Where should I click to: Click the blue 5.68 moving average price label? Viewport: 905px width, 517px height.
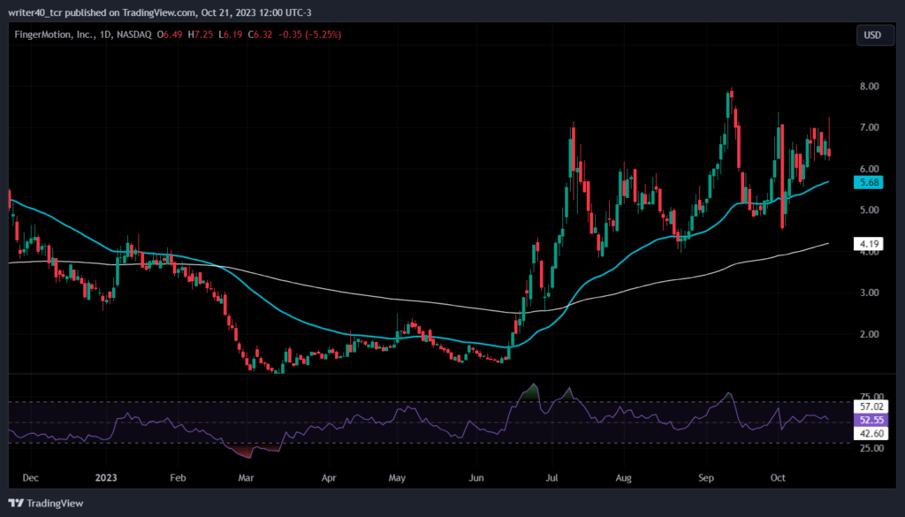[869, 182]
